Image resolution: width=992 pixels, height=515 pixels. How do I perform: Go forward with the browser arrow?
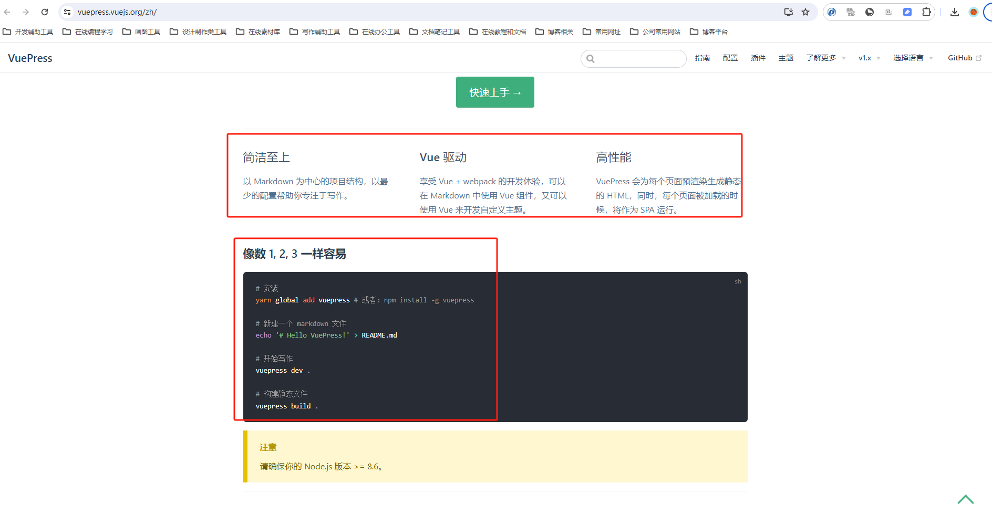(26, 12)
